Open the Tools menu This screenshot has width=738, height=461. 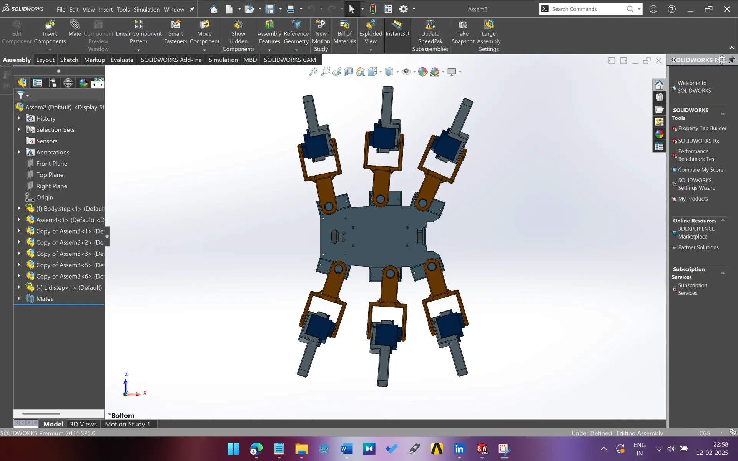[123, 9]
